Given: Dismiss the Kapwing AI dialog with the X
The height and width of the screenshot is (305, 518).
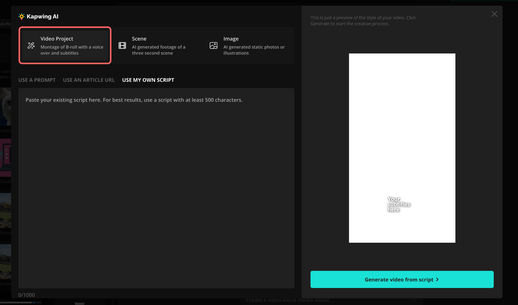Looking at the screenshot, I should 494,14.
